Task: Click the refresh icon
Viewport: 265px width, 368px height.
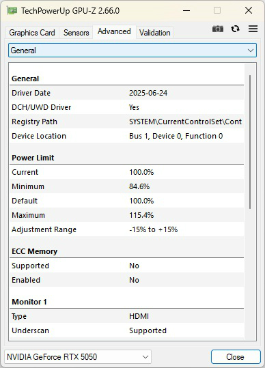Action: [235, 29]
